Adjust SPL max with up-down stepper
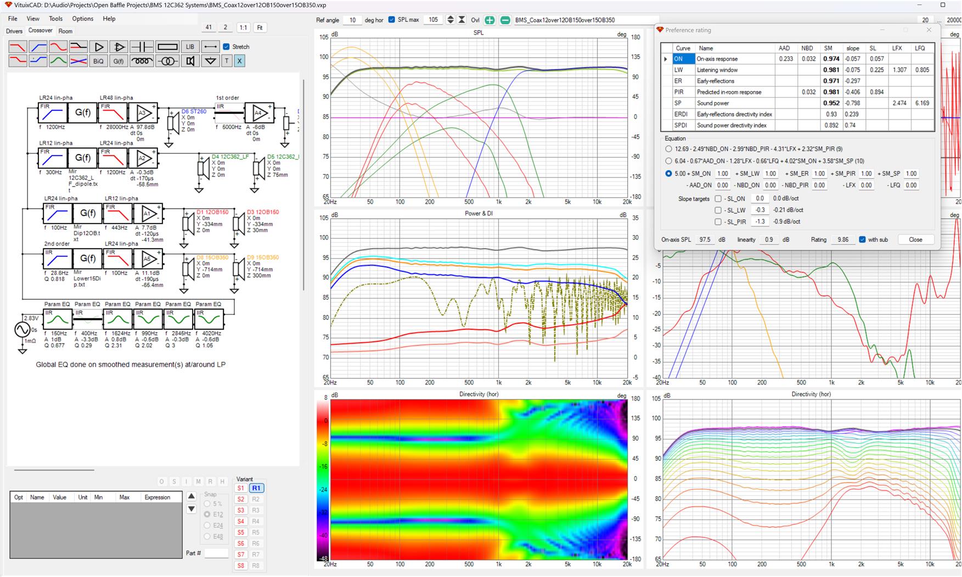Viewport: 962px width, 577px height. 451,20
